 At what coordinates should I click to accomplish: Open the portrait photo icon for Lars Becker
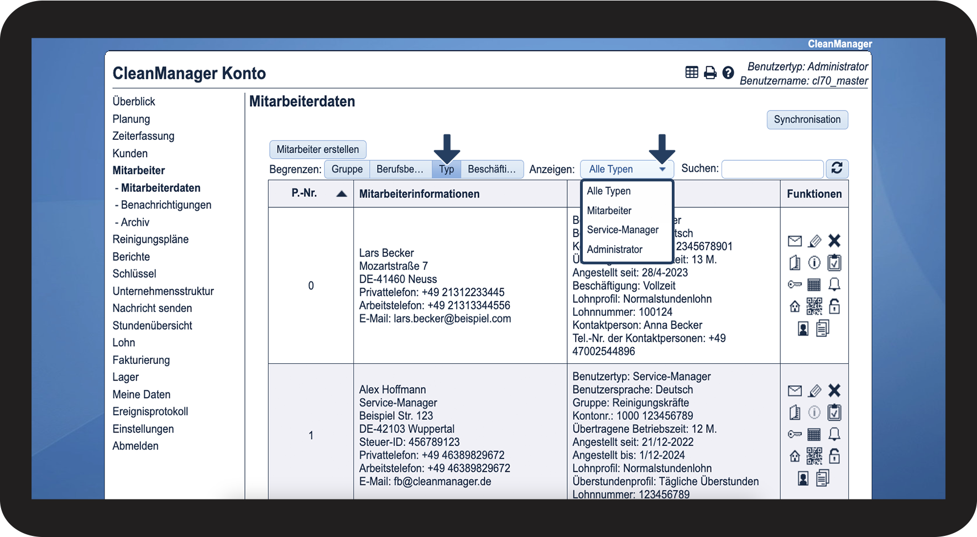803,329
